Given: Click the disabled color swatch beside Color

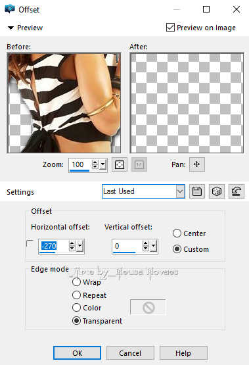Looking at the screenshot, I should pyautogui.click(x=148, y=308).
